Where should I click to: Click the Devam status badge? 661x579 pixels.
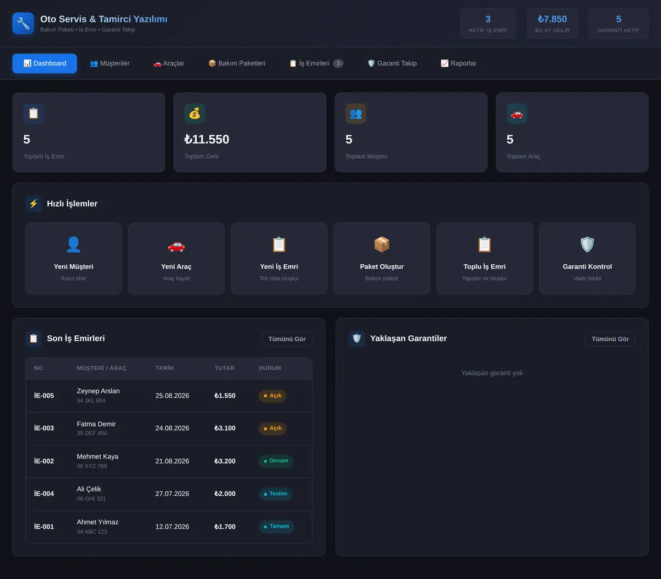[276, 461]
